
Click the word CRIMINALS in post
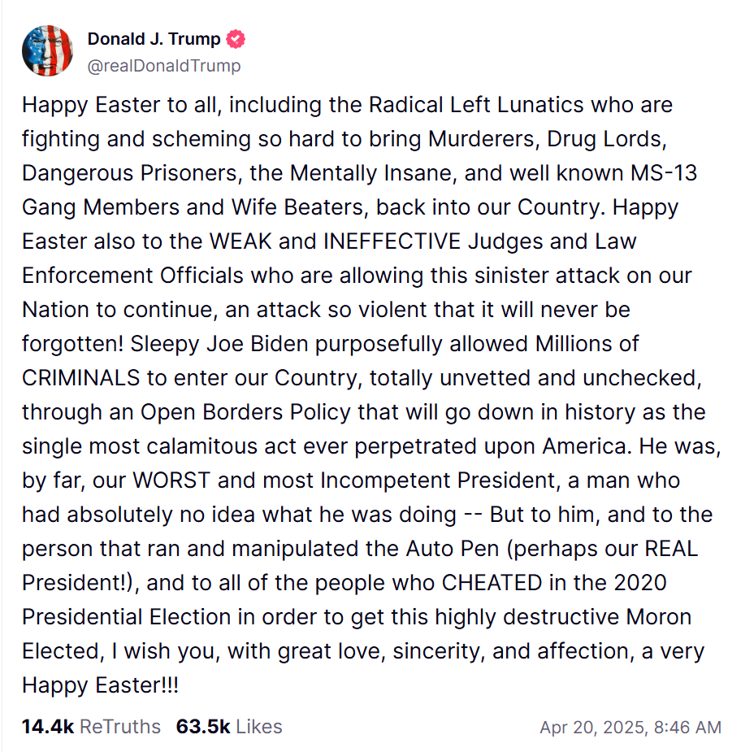click(x=81, y=378)
